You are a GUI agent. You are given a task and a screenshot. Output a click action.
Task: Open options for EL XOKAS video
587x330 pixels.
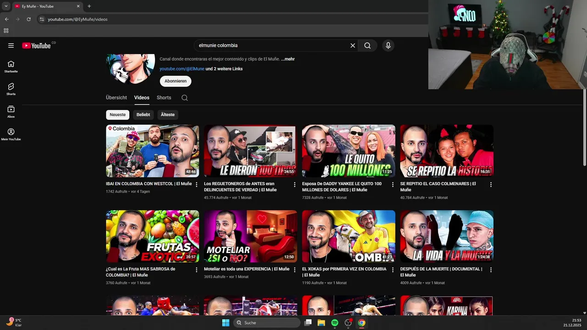click(393, 270)
